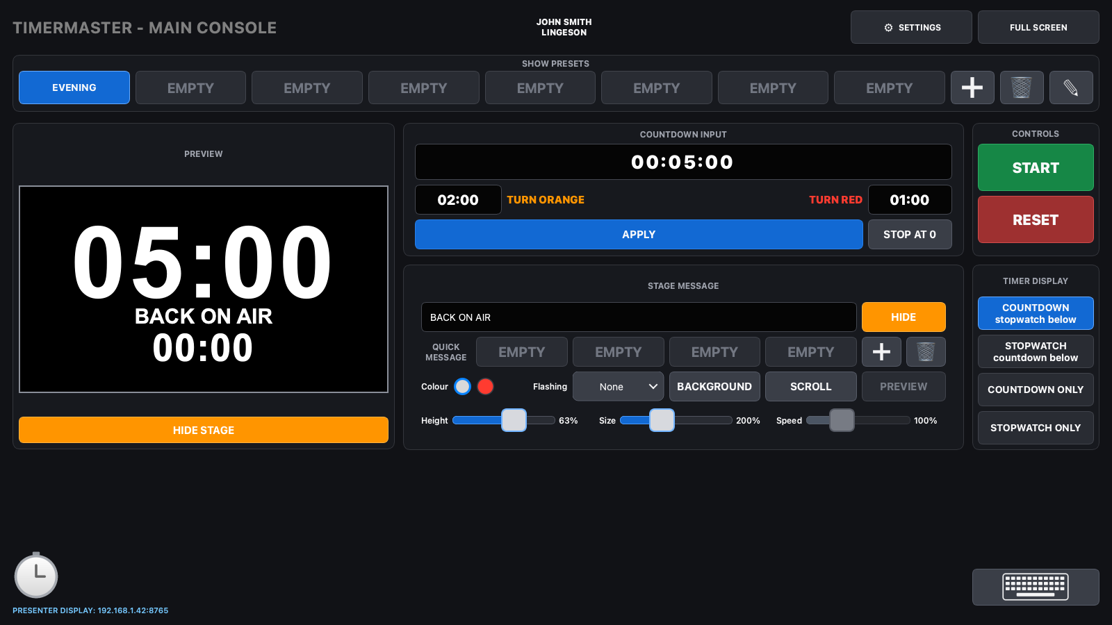The width and height of the screenshot is (1112, 625).
Task: Click the HIDE STAGE button under preview
Action: click(x=204, y=430)
